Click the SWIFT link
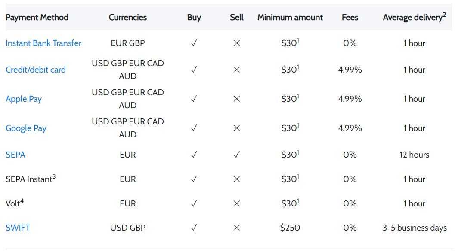The height and width of the screenshot is (252, 455). click(18, 228)
